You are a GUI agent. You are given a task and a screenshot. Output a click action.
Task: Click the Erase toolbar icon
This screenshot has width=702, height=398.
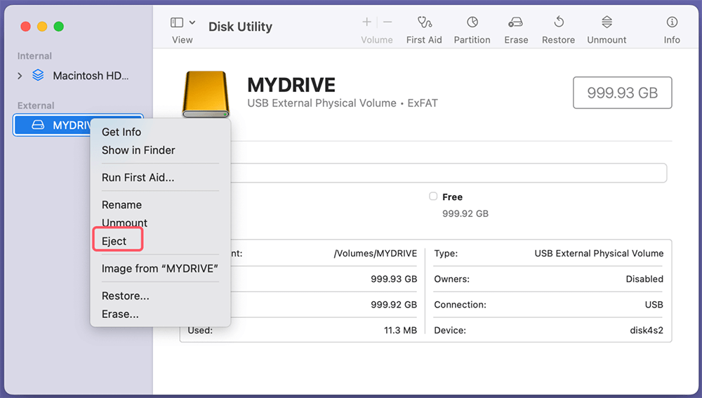[516, 22]
